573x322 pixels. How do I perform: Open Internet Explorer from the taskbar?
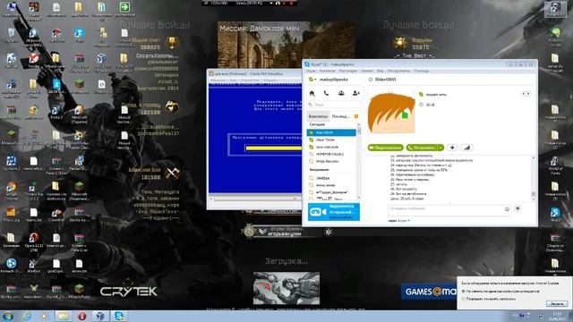pos(27,316)
